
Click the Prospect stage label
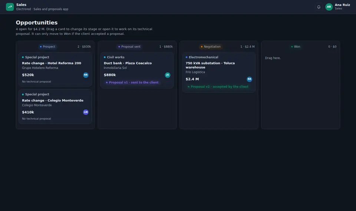47,47
